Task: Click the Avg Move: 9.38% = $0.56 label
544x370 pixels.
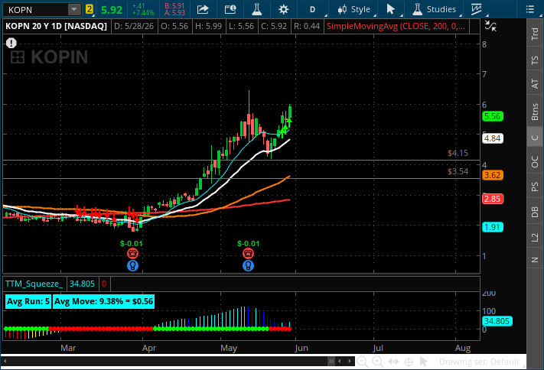Action: coord(103,301)
